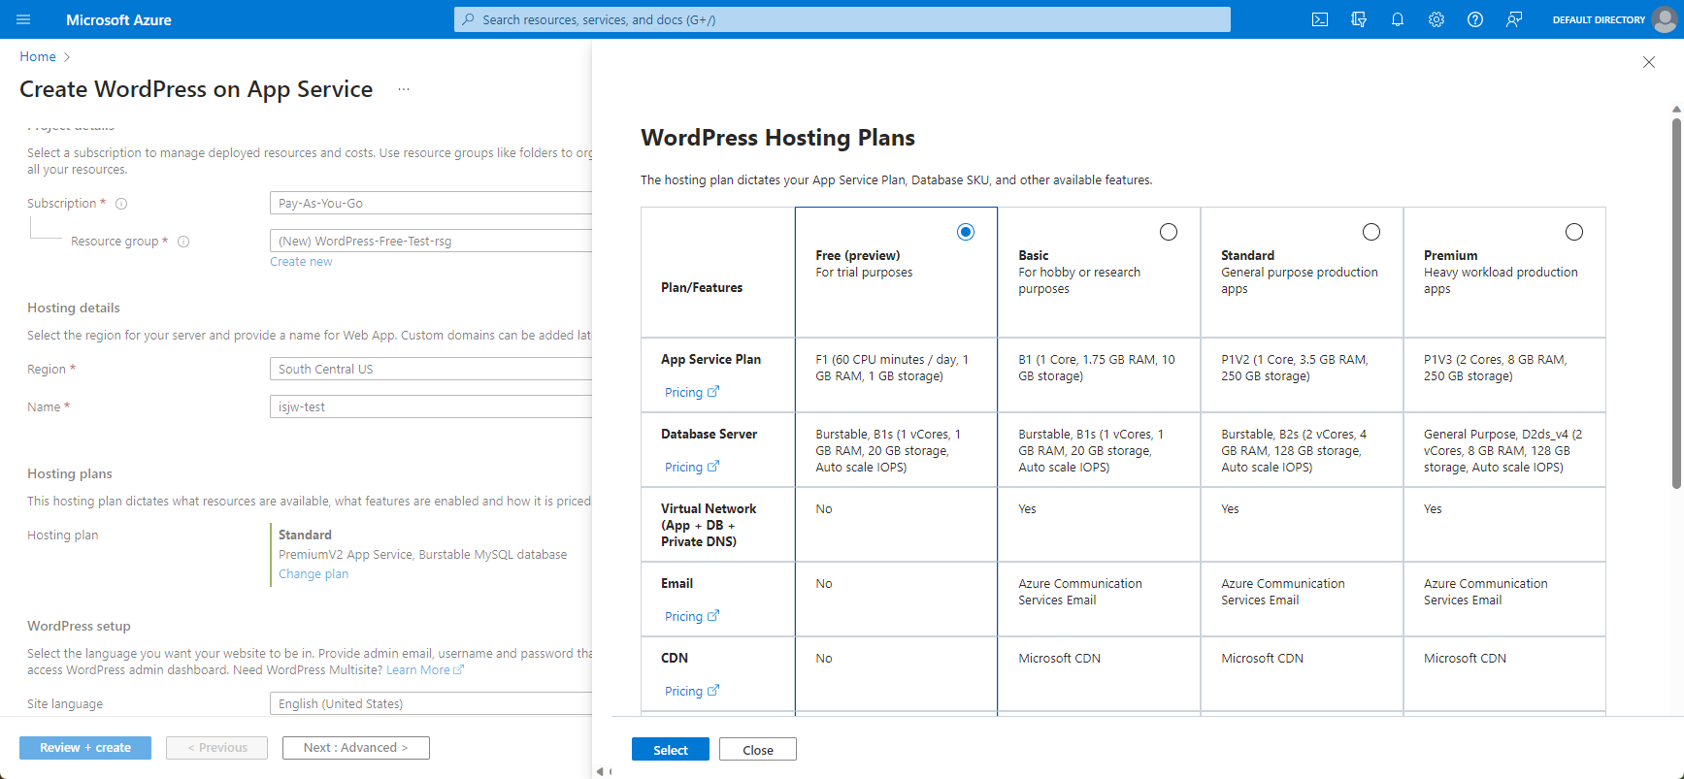Image resolution: width=1684 pixels, height=779 pixels.
Task: Select the Free (preview) plan radio
Action: point(966,232)
